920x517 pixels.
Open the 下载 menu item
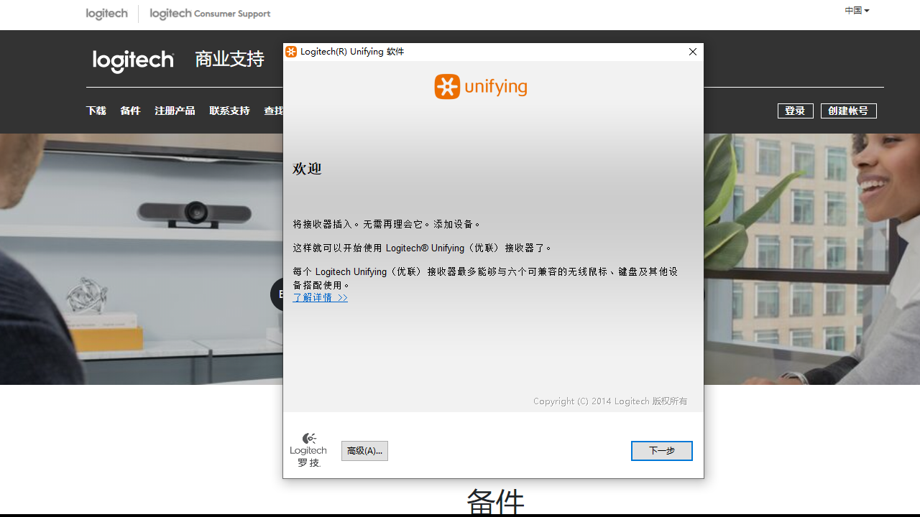tap(96, 111)
